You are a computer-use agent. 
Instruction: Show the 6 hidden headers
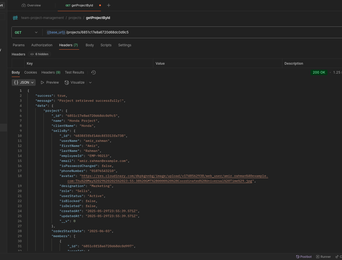pyautogui.click(x=39, y=54)
